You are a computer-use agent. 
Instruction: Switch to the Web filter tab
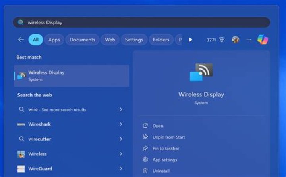point(110,40)
